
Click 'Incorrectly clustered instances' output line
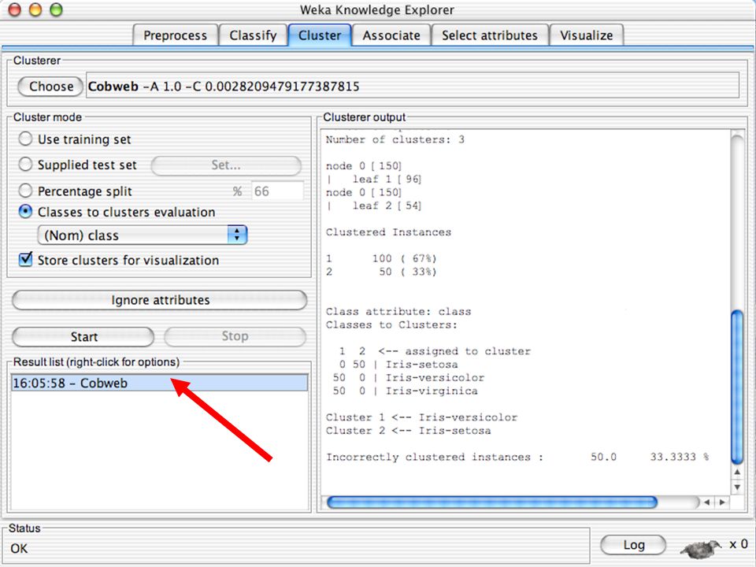(x=517, y=457)
